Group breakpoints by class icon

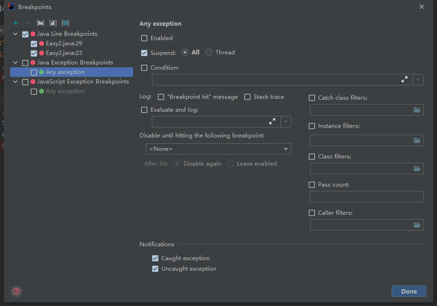(x=65, y=23)
